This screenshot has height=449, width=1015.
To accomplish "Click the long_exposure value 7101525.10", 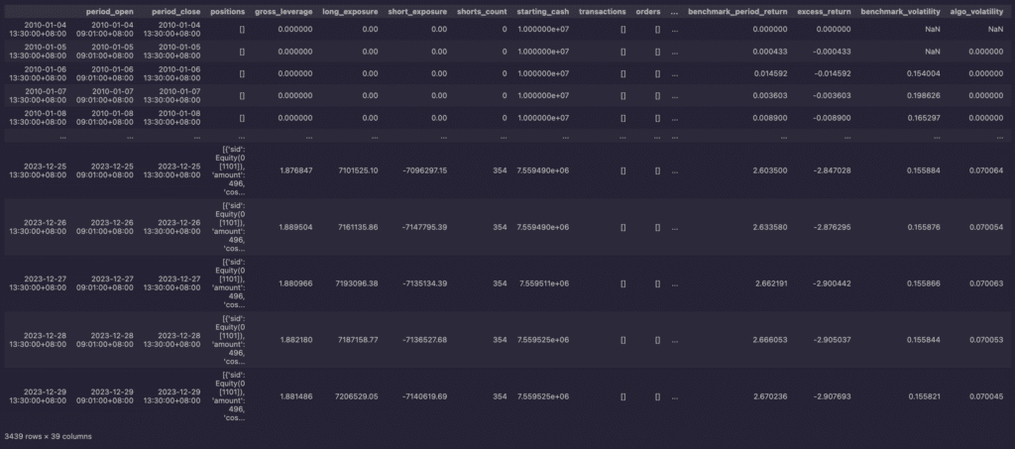I will 351,169.
